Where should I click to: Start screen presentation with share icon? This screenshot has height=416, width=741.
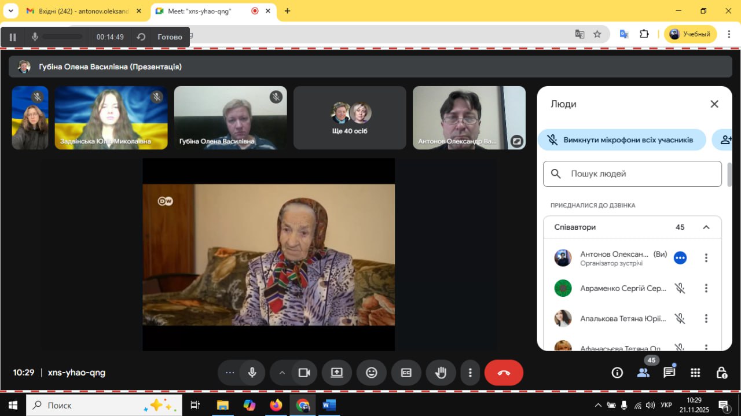(x=337, y=373)
